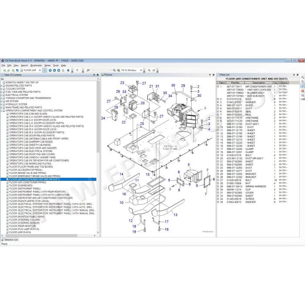Click the Options column header
The image size is (305, 305).
point(283,83)
